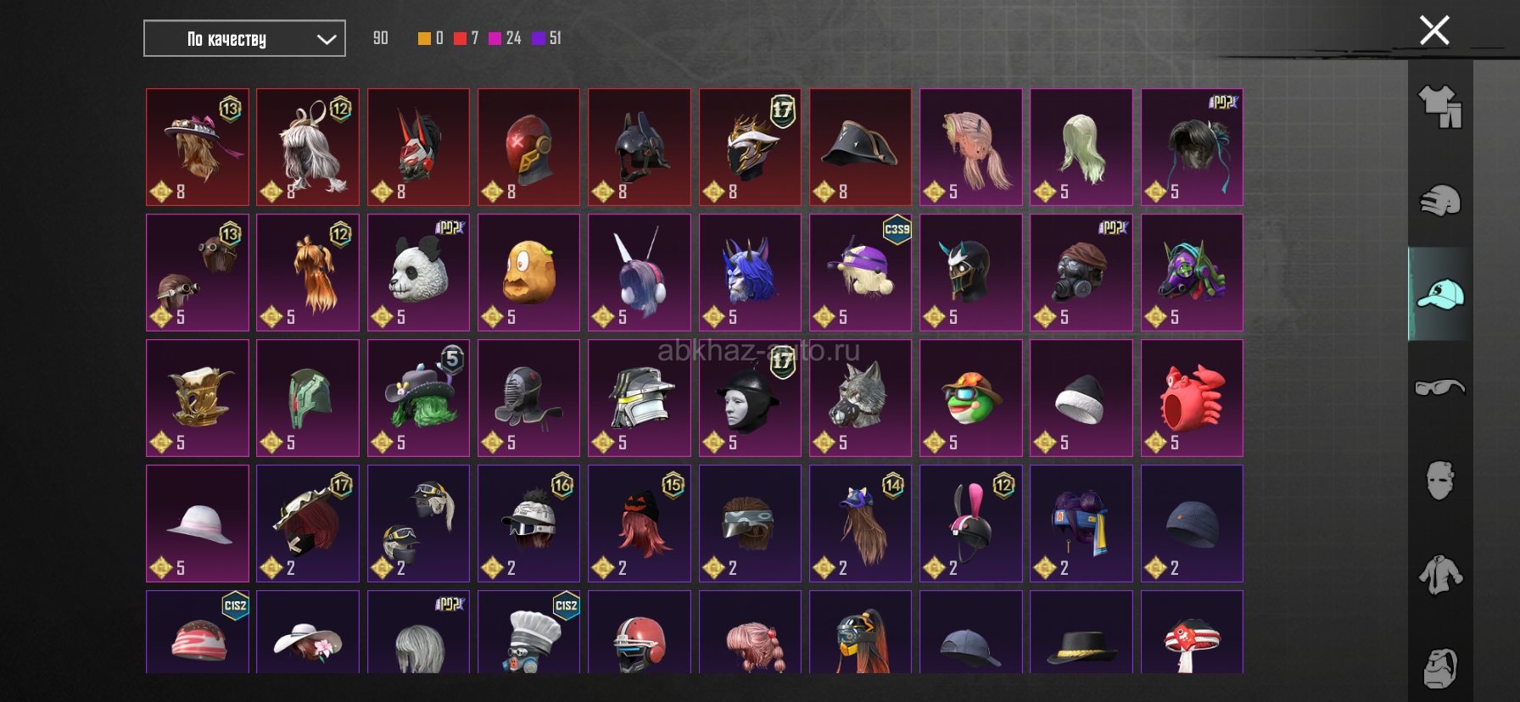Viewport: 1520px width, 702px height.
Task: Open the backpack category icon
Action: [x=1440, y=668]
